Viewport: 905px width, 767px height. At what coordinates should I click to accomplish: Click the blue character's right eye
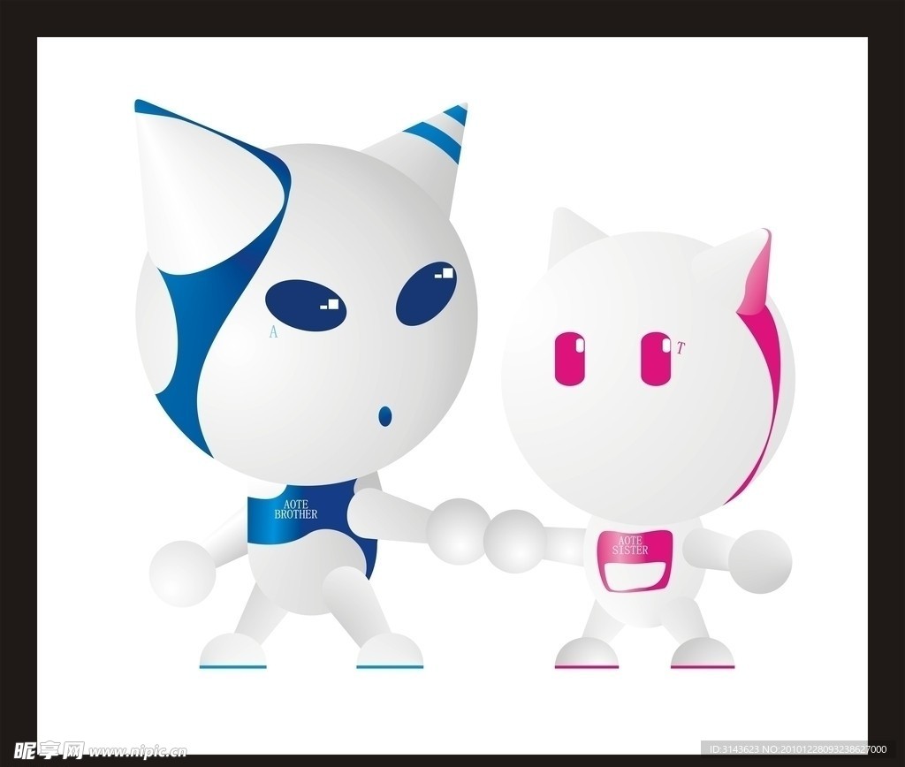click(432, 293)
